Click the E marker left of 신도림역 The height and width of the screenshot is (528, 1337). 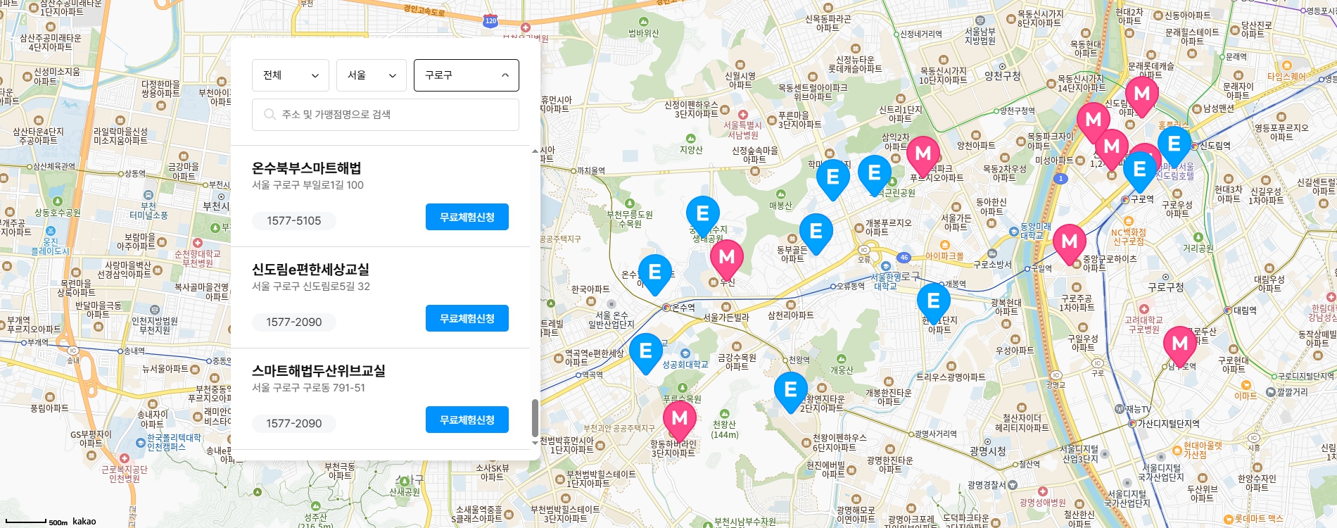(1174, 144)
